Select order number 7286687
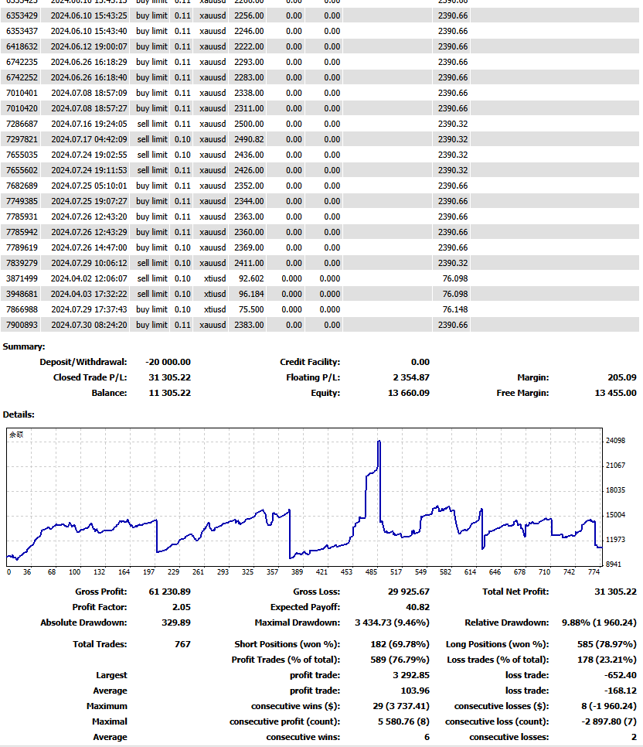 click(x=22, y=124)
